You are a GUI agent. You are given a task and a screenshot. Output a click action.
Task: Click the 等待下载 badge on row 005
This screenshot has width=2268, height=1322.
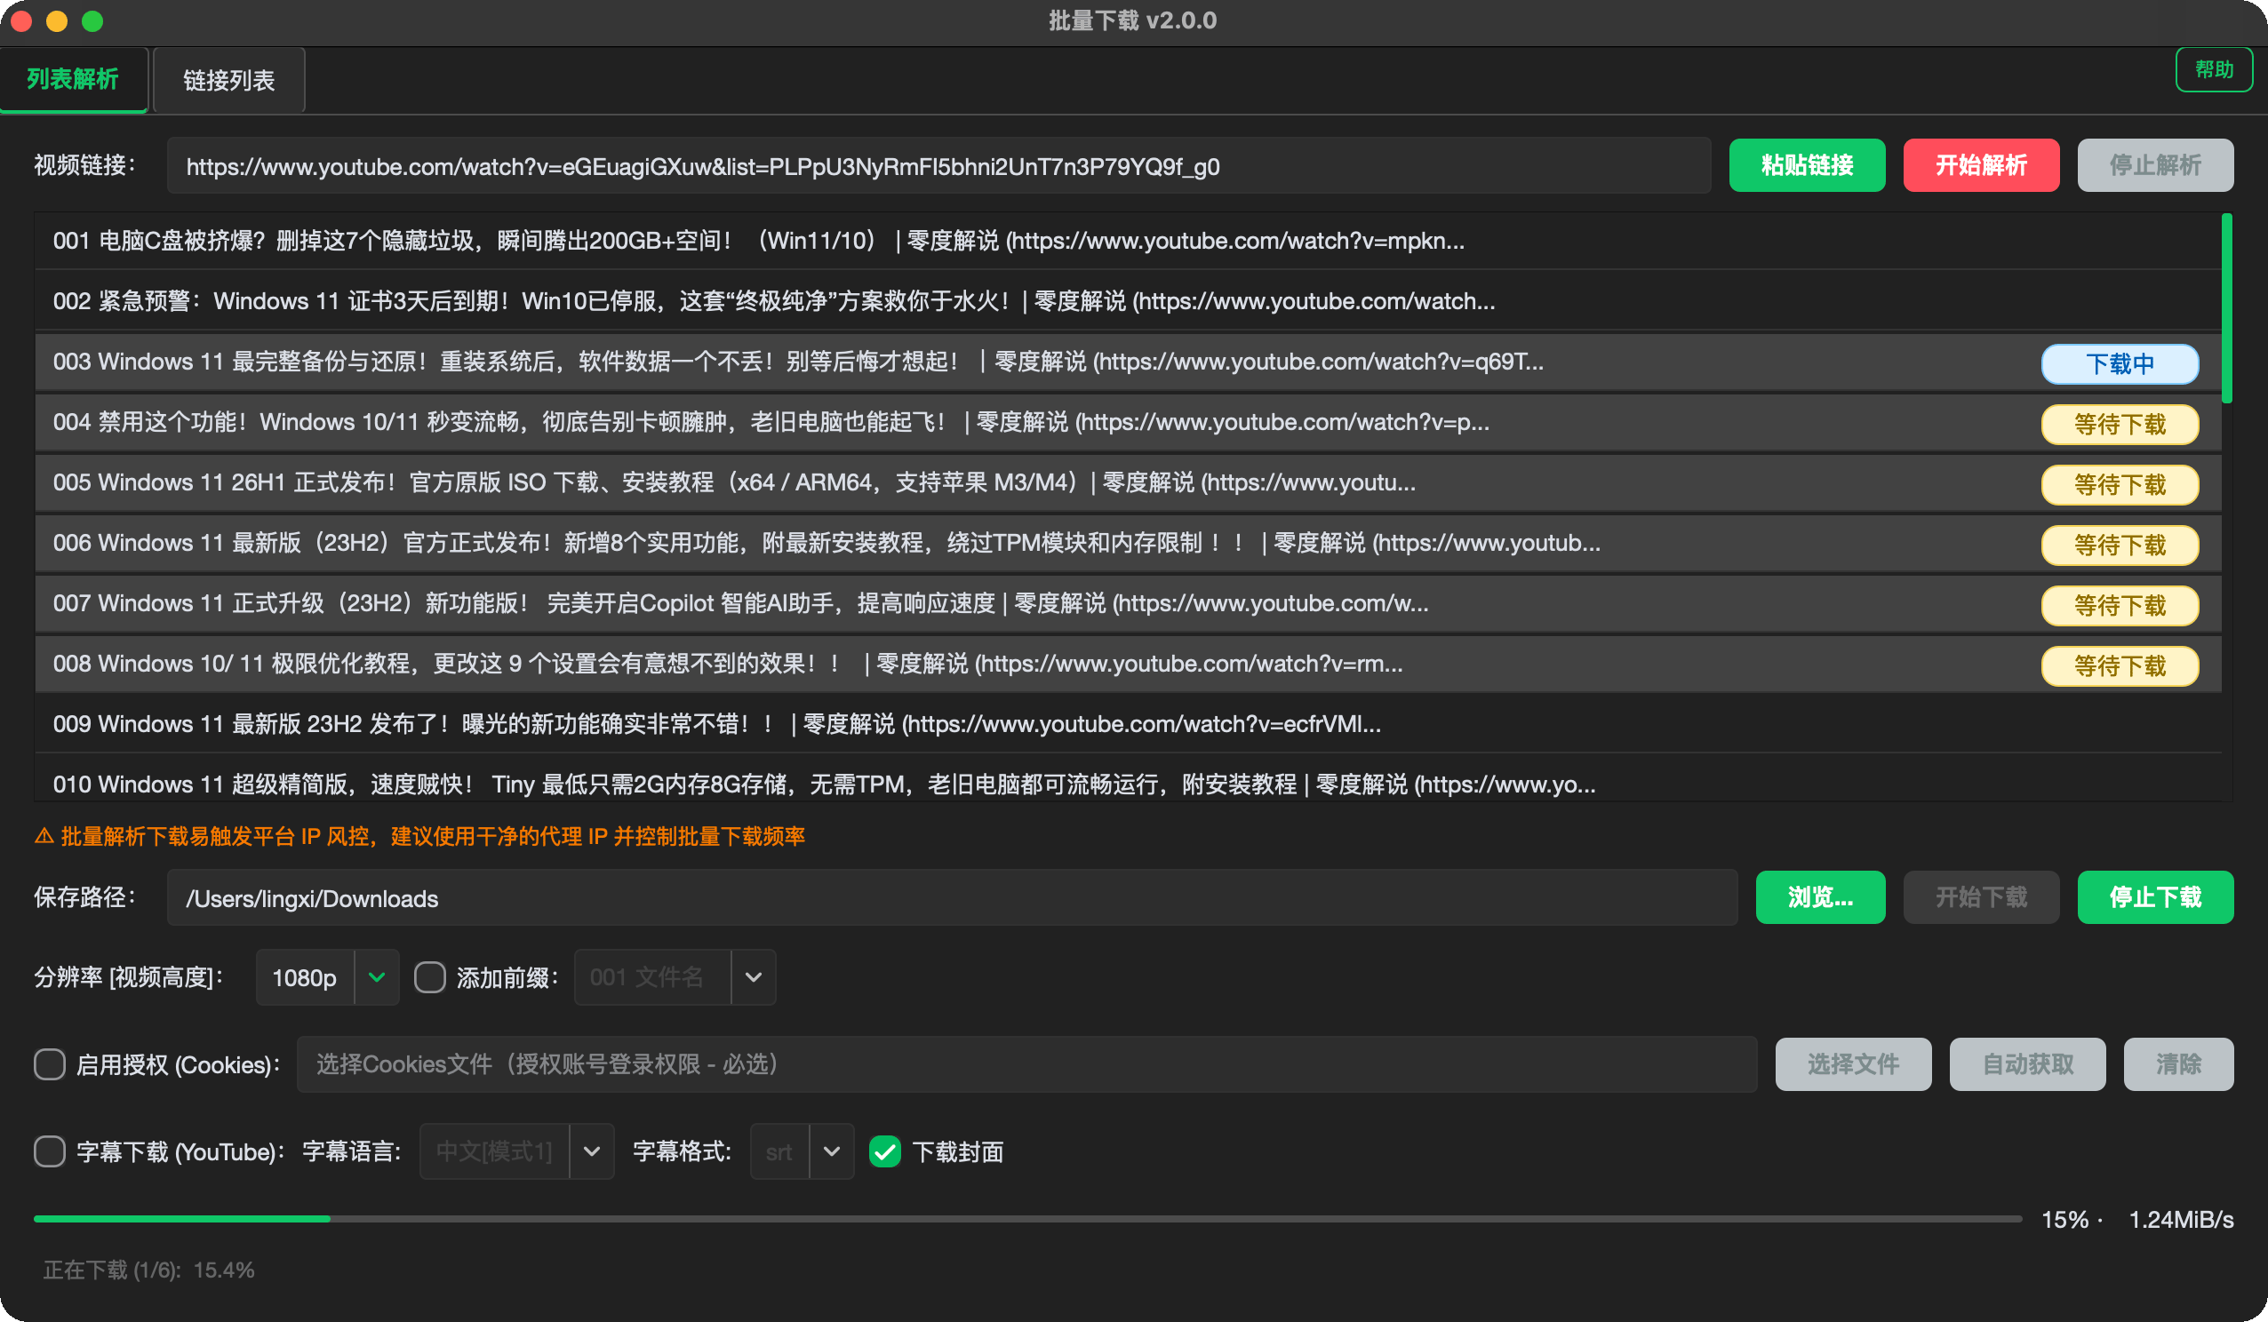click(2120, 484)
